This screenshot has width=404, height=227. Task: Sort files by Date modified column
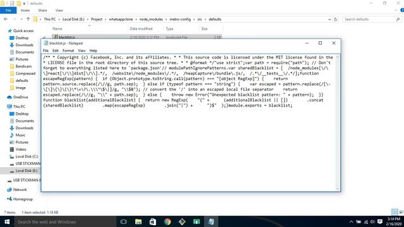pos(141,28)
